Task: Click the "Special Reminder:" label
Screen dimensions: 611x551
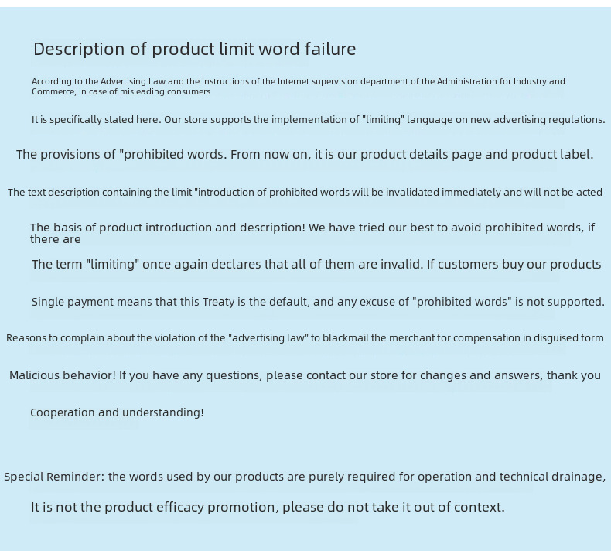Action: (53, 477)
